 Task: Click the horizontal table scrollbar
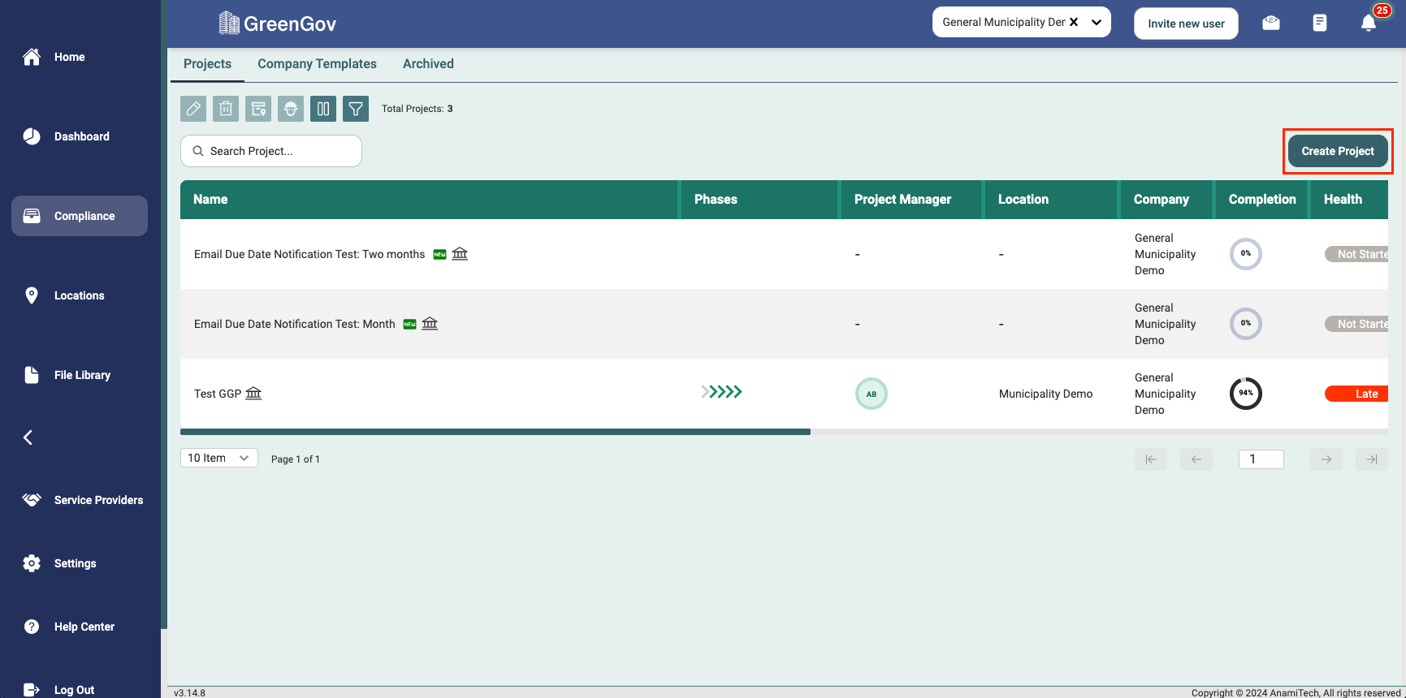click(495, 432)
